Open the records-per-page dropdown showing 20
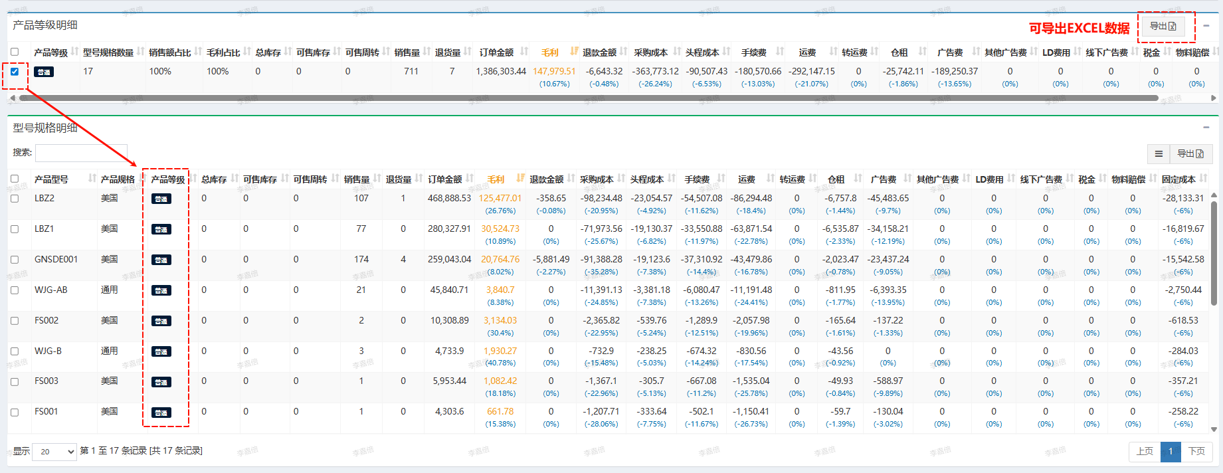Viewport: 1223px width, 473px height. pyautogui.click(x=54, y=452)
